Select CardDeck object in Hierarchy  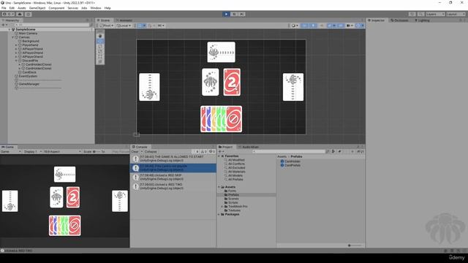tap(29, 72)
